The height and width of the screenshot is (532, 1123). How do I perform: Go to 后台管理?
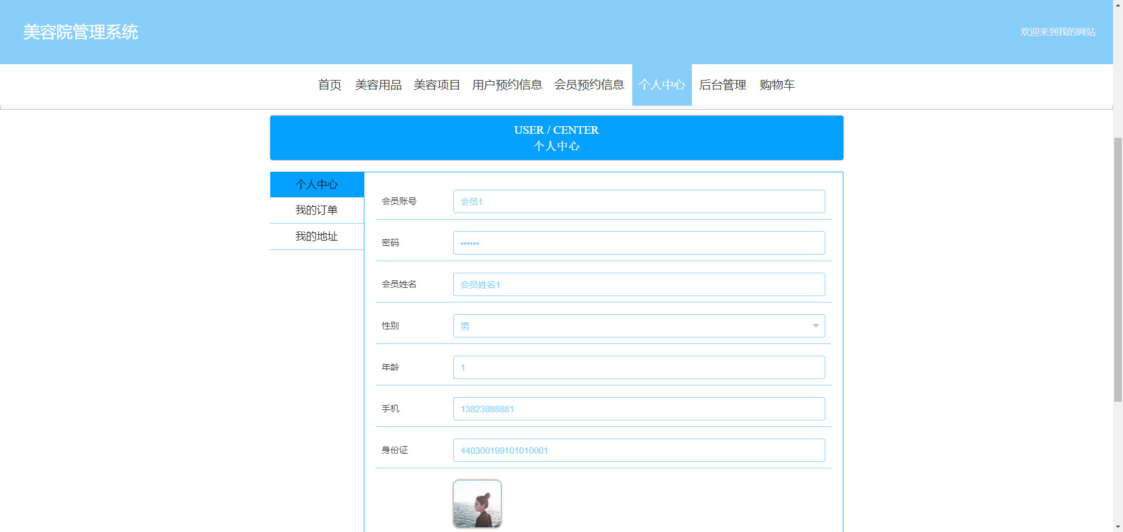722,85
